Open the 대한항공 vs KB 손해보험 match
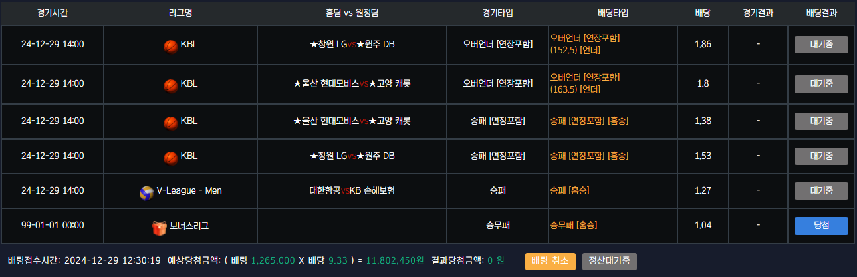The image size is (857, 277). tap(352, 191)
